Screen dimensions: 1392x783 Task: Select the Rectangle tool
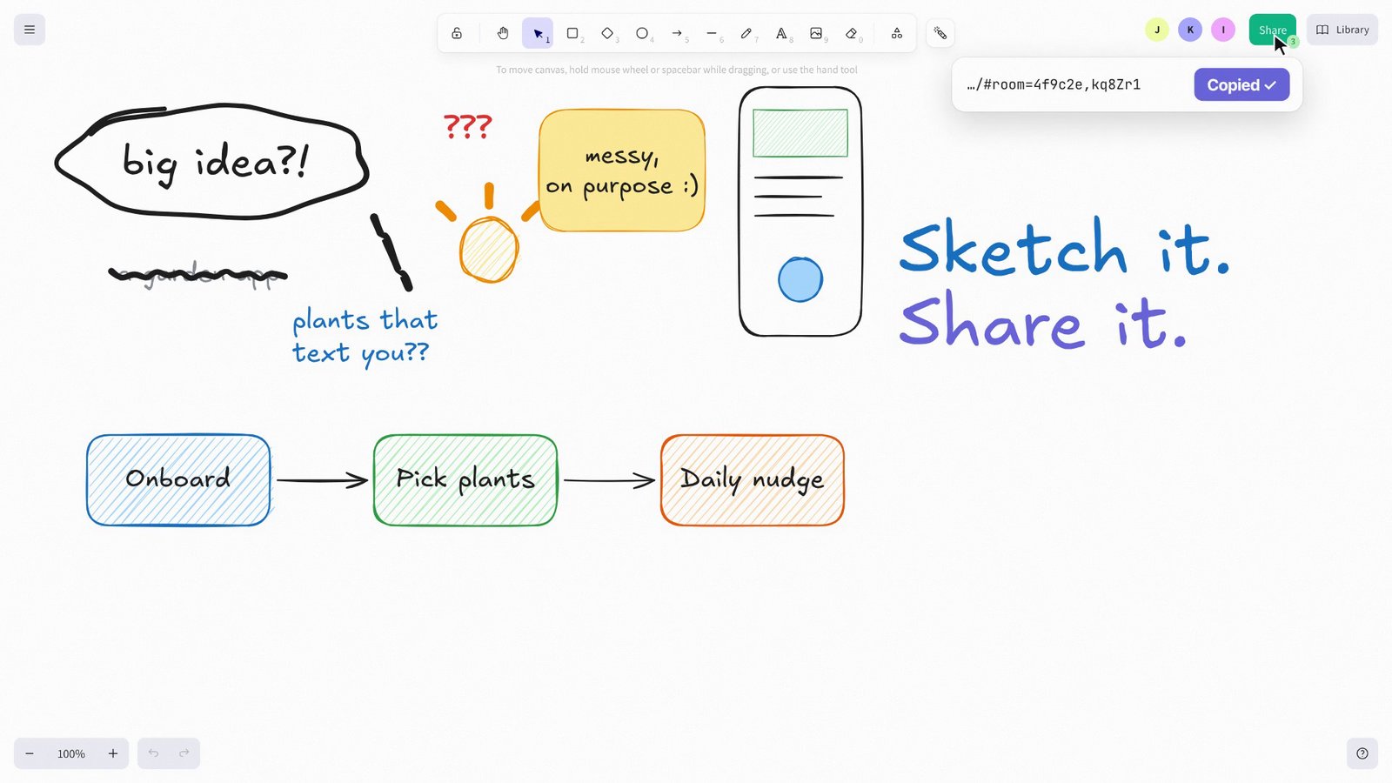pyautogui.click(x=572, y=33)
